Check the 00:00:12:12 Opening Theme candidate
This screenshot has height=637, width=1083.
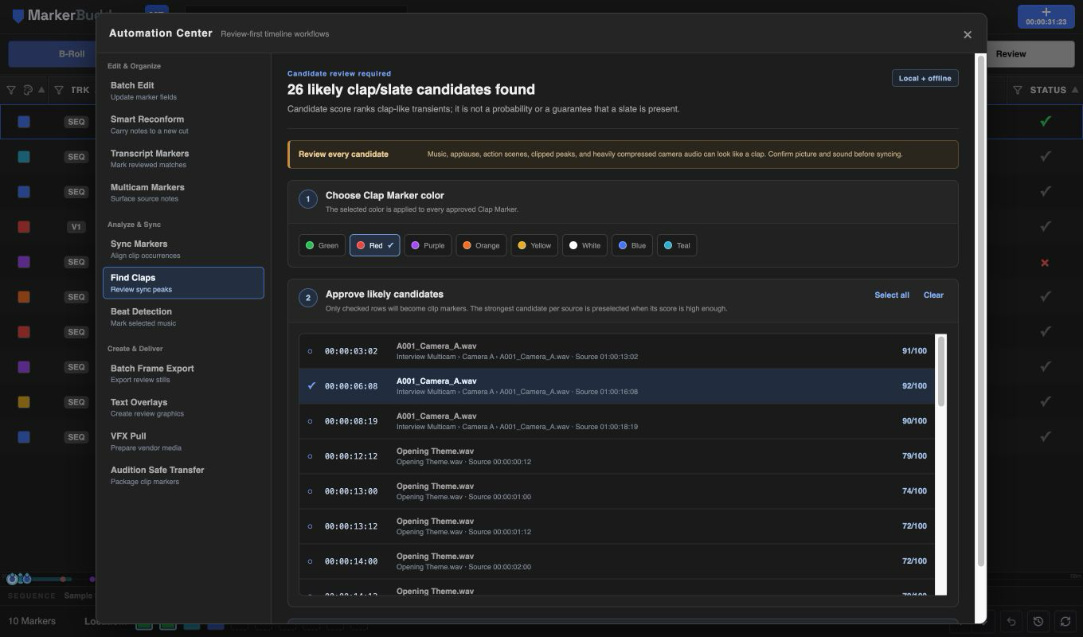point(616,456)
